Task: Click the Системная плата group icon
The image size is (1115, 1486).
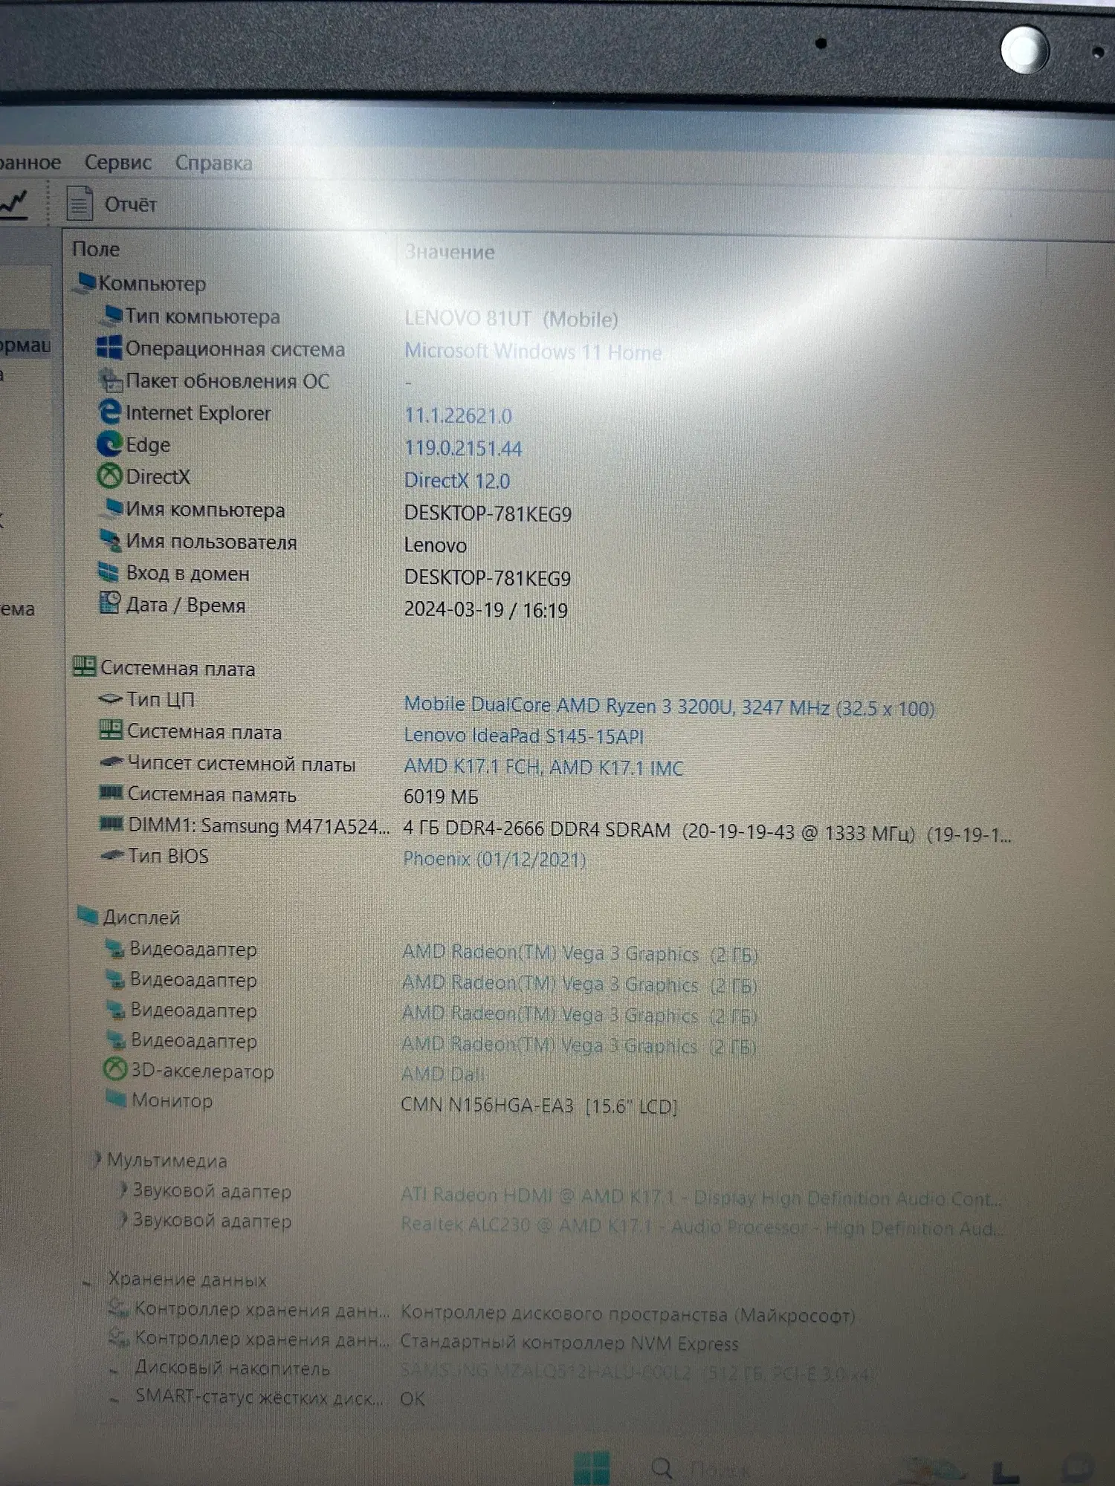Action: (x=84, y=666)
